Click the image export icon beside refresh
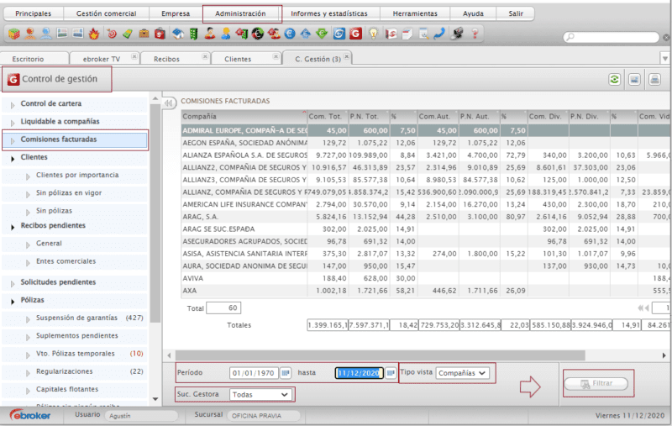Screen dimensions: 672x426 coord(634,79)
